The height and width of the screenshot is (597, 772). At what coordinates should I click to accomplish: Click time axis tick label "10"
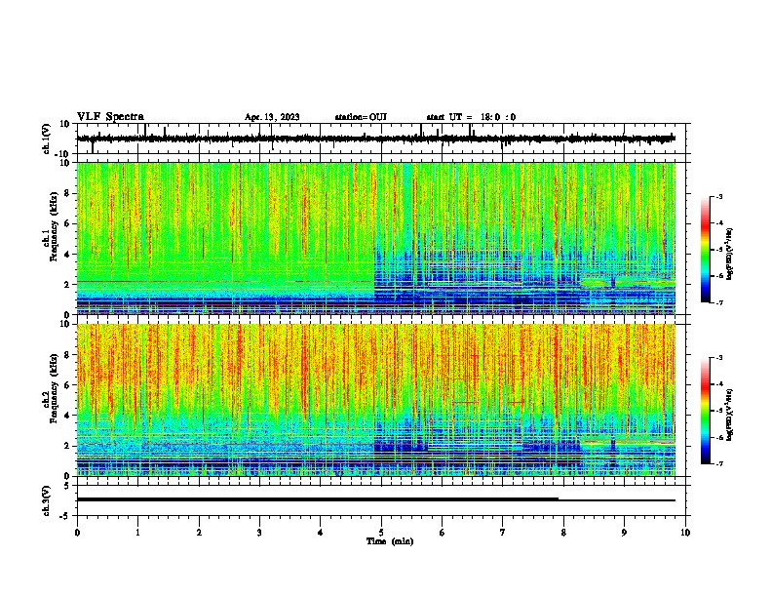[x=685, y=533]
